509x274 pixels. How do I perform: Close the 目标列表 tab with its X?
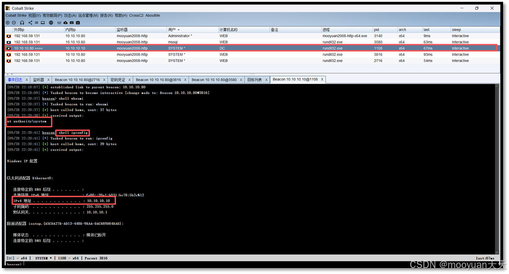coord(266,80)
